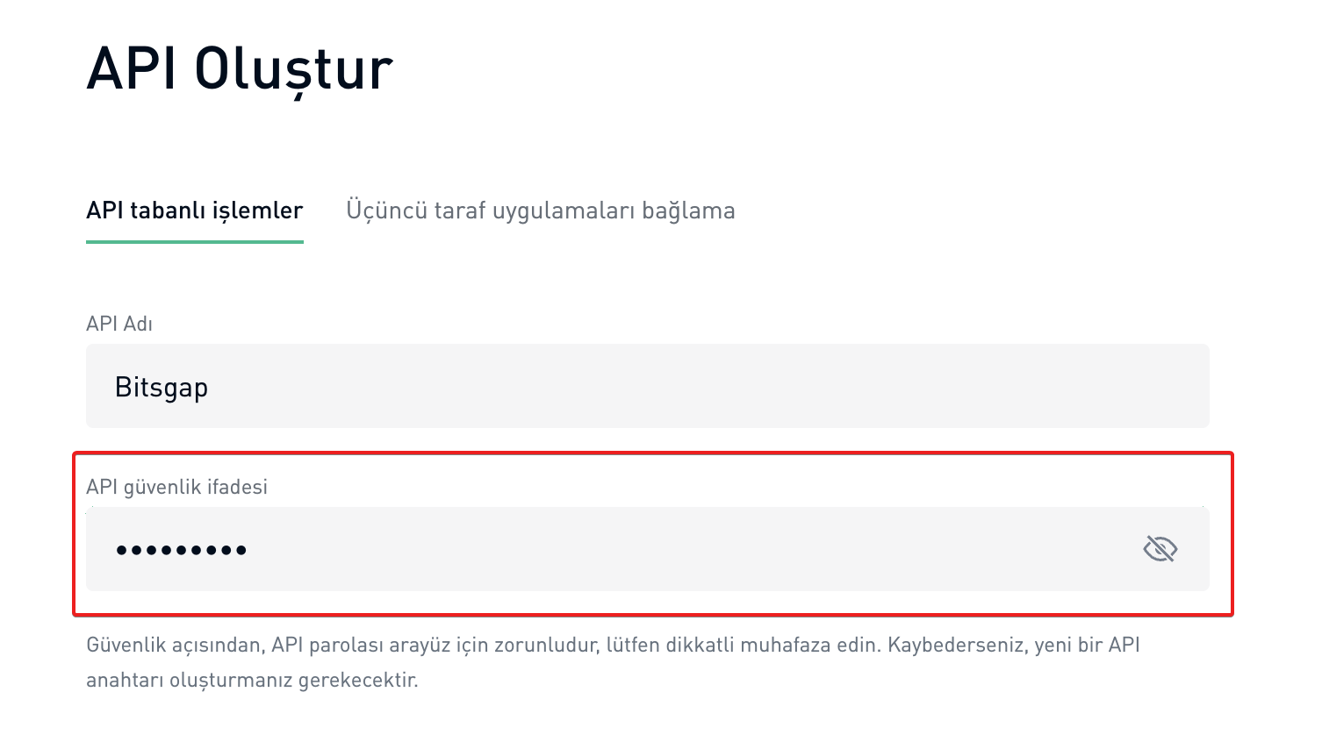Open the Üçüncü taraf uygulamaları bağlama tab
The height and width of the screenshot is (742, 1322).
(540, 210)
